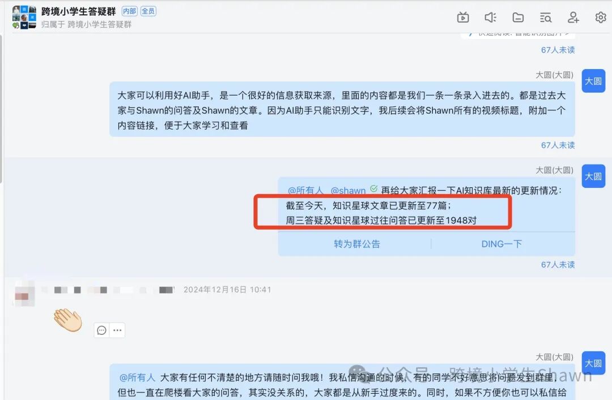612x400 pixels.
Task: Open chat history search
Action: point(545,18)
